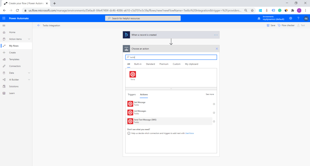Switch to the Triggers tab

pyautogui.click(x=132, y=95)
